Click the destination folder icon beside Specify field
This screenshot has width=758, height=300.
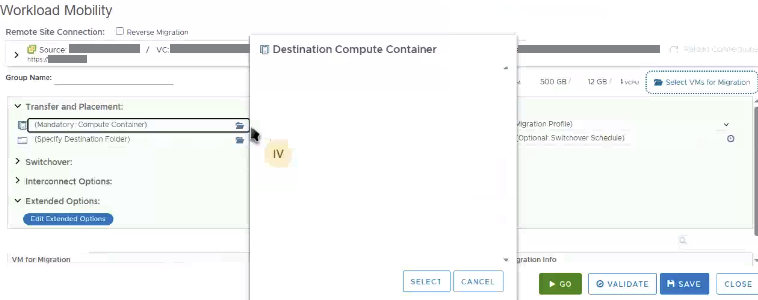(x=22, y=140)
